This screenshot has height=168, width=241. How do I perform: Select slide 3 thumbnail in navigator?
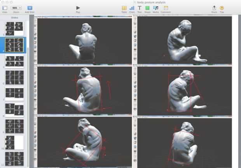click(x=15, y=29)
